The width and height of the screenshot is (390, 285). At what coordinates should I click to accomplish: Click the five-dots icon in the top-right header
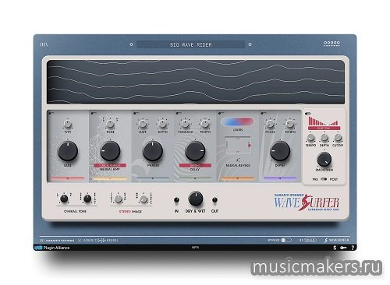331,43
